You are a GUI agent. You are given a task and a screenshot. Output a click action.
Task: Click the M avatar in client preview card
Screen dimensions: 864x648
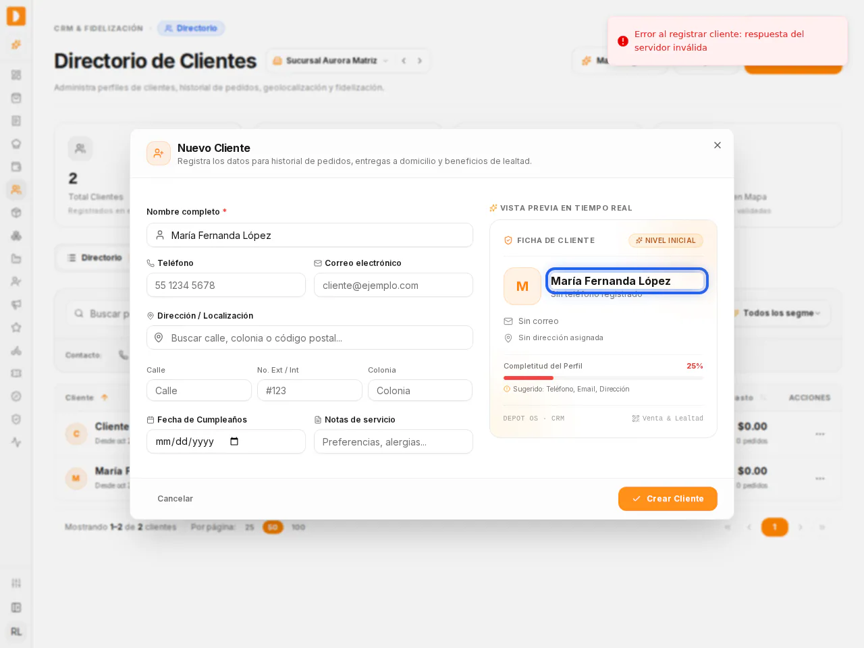click(x=522, y=286)
